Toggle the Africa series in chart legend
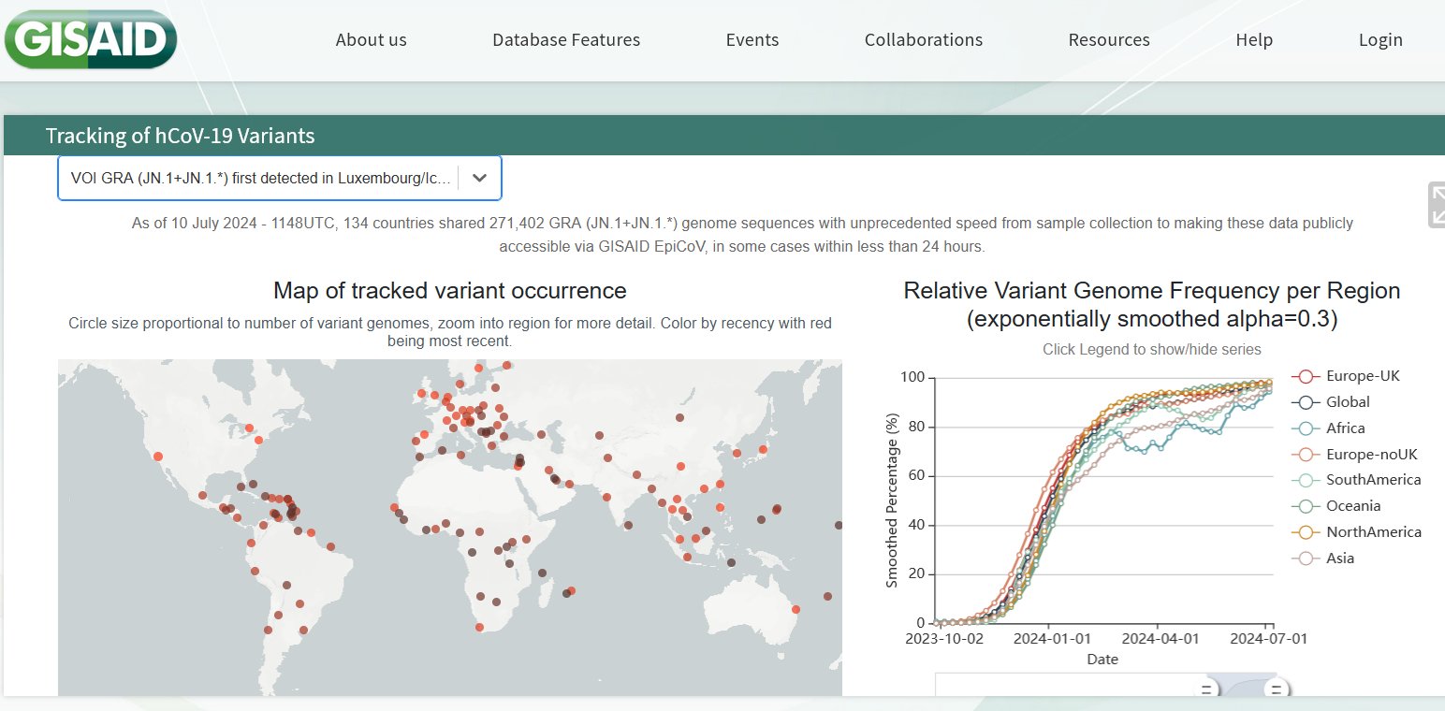The width and height of the screenshot is (1445, 711). 1345,428
